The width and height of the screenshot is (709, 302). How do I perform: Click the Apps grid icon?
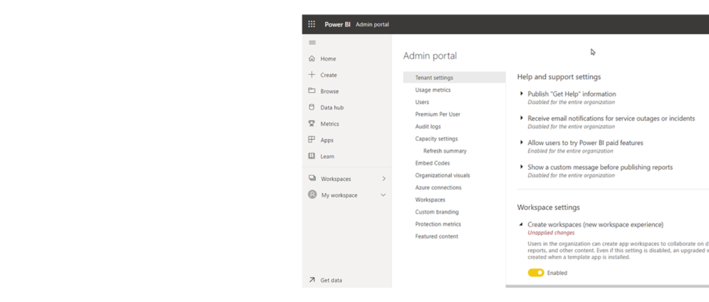click(x=312, y=140)
